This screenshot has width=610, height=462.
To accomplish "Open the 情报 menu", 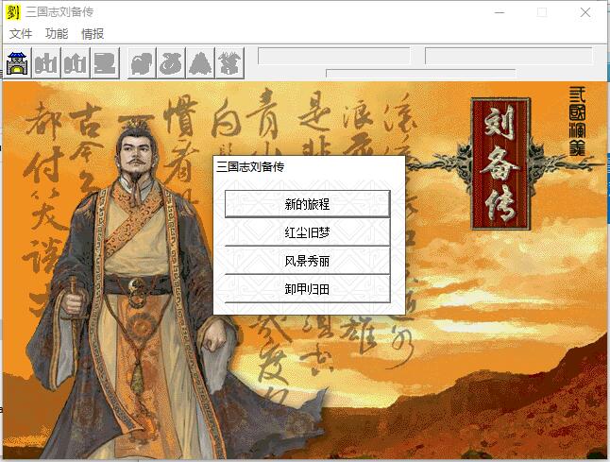I will [93, 34].
